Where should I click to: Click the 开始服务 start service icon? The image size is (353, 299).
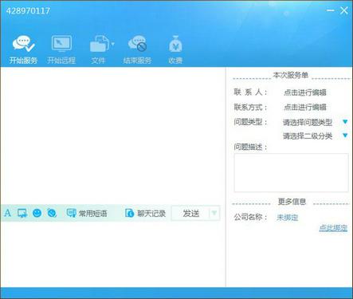coord(23,49)
